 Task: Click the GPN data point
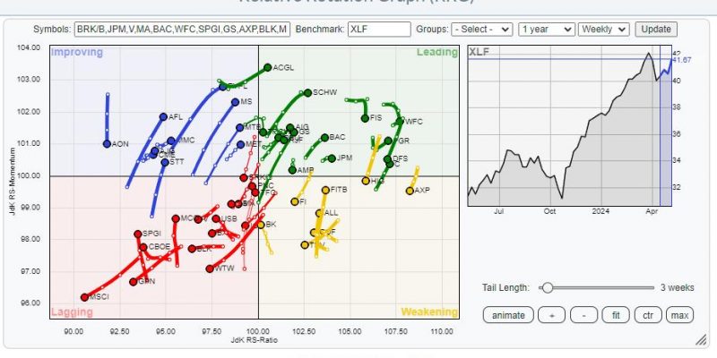point(133,282)
